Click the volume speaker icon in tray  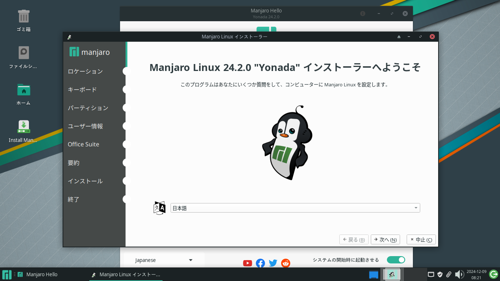tap(459, 274)
